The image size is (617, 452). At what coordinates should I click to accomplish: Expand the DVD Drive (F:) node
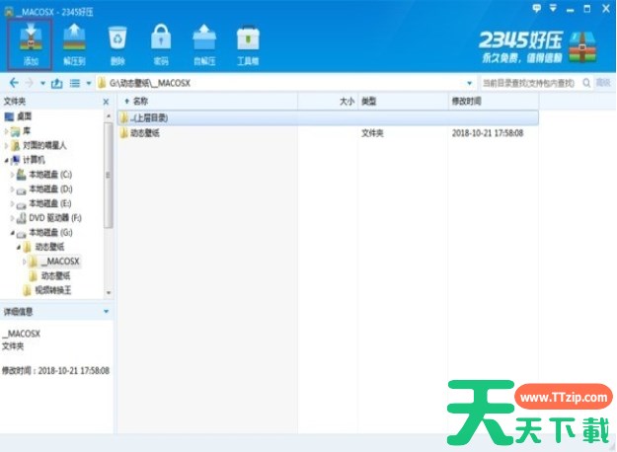pyautogui.click(x=12, y=218)
